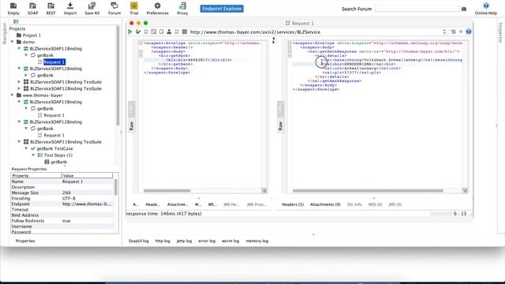Screen dimensions: 505x284
Task: Click the icon at request horizontal scrollbar end
Action: [x=264, y=191]
